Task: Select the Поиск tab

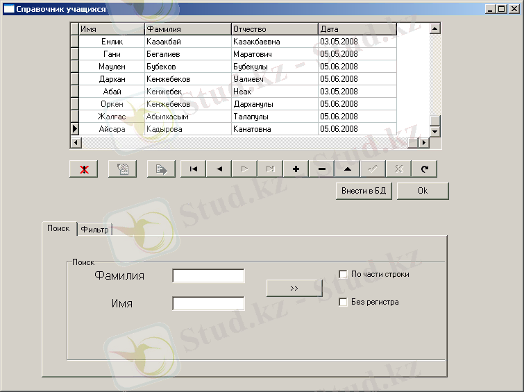Action: tap(58, 228)
